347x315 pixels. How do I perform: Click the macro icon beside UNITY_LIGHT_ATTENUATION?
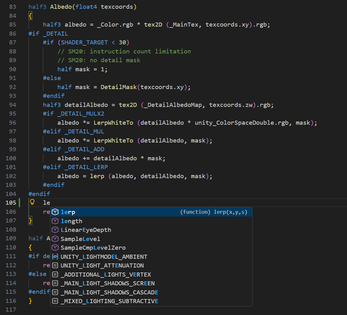55,265
